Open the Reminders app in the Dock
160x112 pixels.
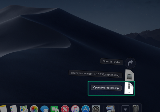(14, 109)
